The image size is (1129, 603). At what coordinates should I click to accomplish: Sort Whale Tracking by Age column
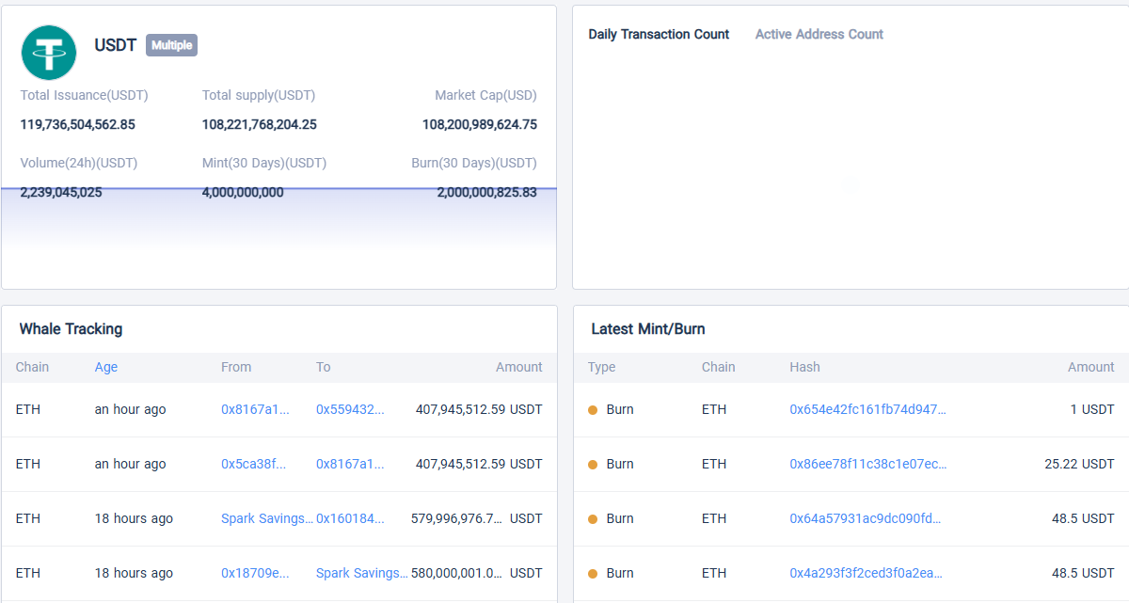pyautogui.click(x=106, y=367)
